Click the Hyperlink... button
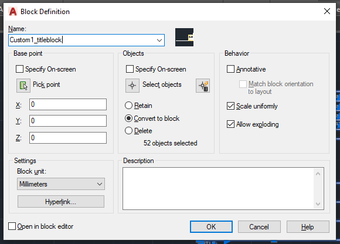Viewport: 340px width, 244px height. point(61,202)
